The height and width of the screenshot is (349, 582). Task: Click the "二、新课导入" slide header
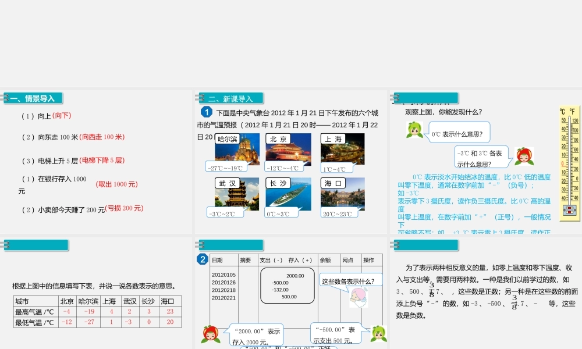230,98
